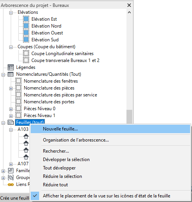Click the Feuilles (tout) sheet icon

click(11, 122)
